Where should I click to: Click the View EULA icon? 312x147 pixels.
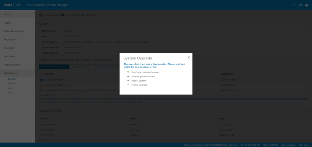coord(83,15)
